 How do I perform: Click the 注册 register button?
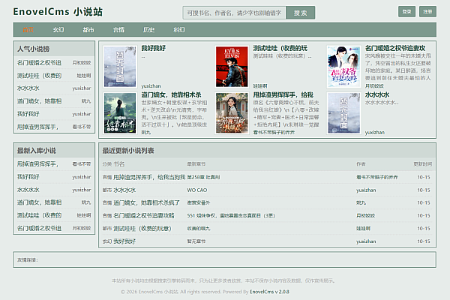coord(427,12)
